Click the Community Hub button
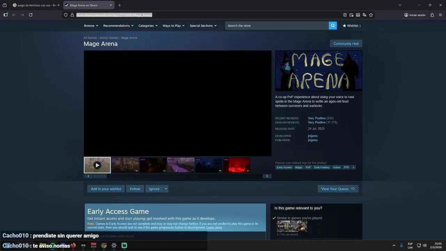 pos(346,44)
